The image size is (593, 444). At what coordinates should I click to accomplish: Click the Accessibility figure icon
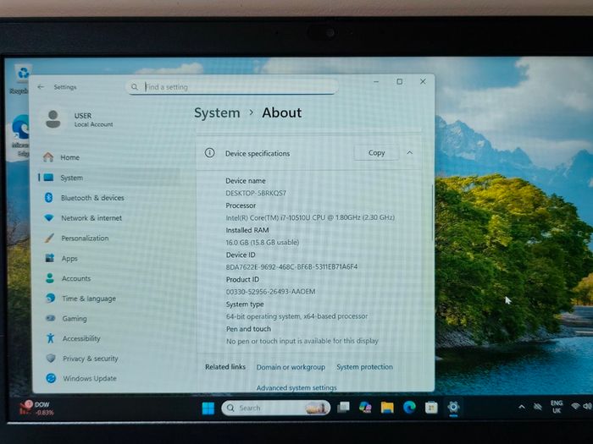click(x=50, y=338)
